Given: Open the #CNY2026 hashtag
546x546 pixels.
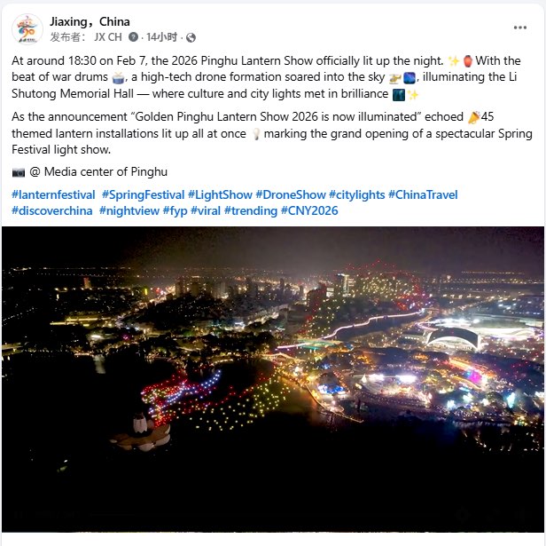Looking at the screenshot, I should coord(309,210).
